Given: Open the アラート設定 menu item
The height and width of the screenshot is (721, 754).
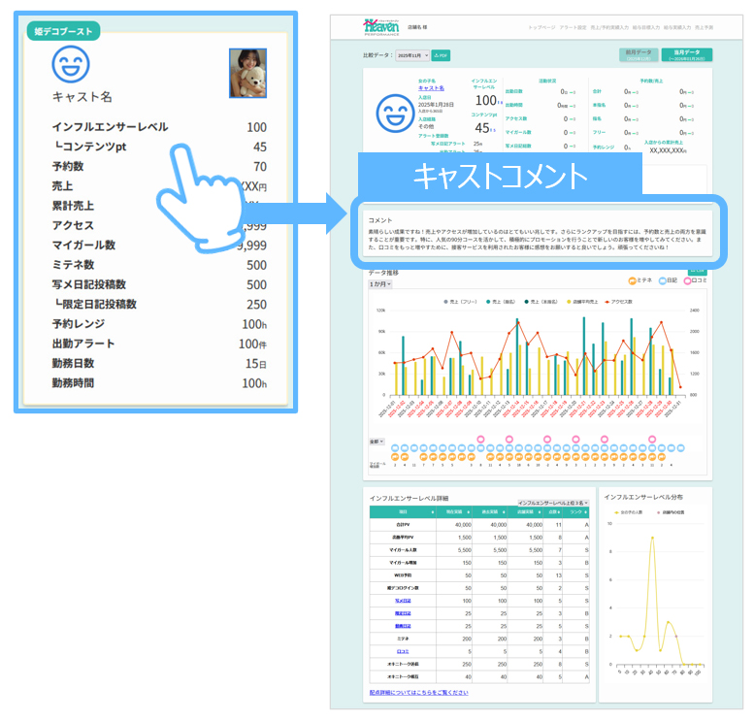Looking at the screenshot, I should (573, 28).
